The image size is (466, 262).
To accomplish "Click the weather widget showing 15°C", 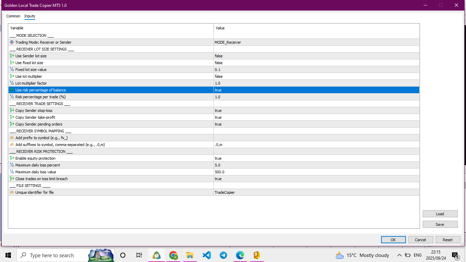I will (362, 255).
